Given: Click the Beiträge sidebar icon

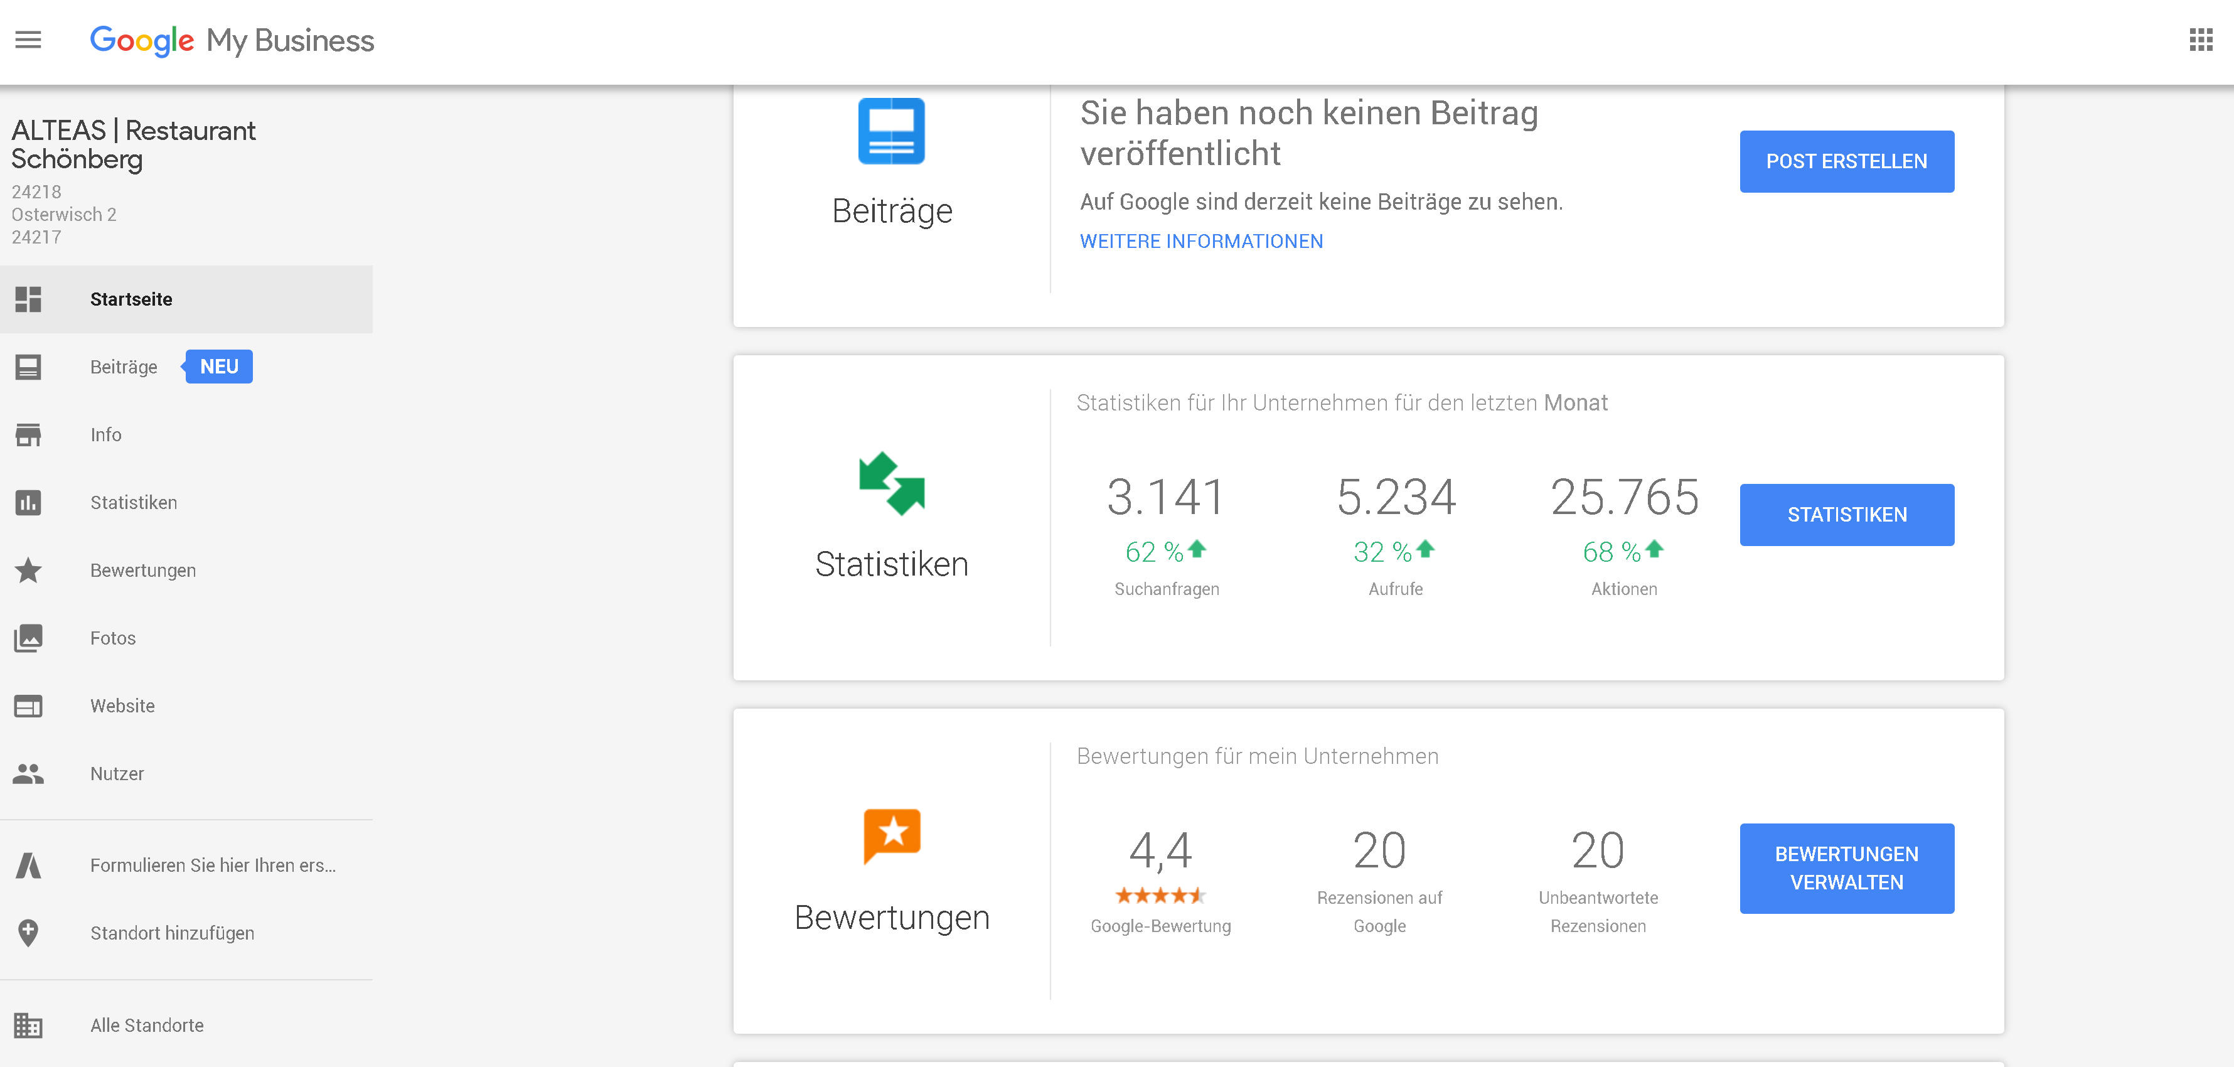Looking at the screenshot, I should point(28,367).
